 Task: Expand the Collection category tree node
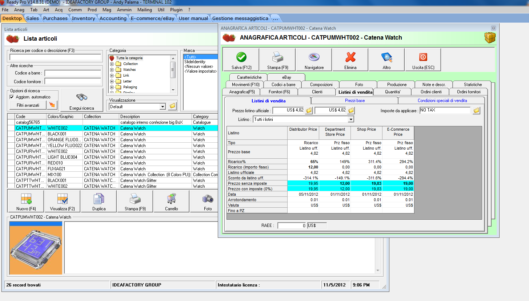tap(112, 64)
